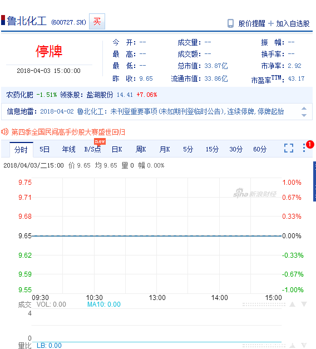Open the 股价提醒 price alert

(251, 23)
